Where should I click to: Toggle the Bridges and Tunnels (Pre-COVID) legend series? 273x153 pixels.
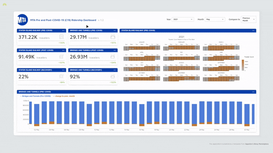point(36,96)
